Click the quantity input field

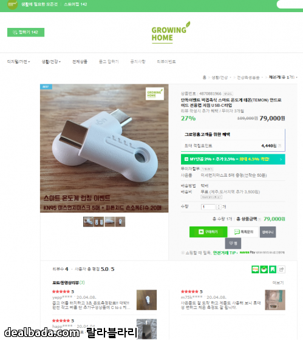[208, 207]
